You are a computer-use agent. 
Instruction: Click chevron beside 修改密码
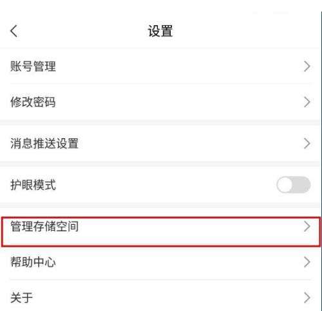pos(307,102)
